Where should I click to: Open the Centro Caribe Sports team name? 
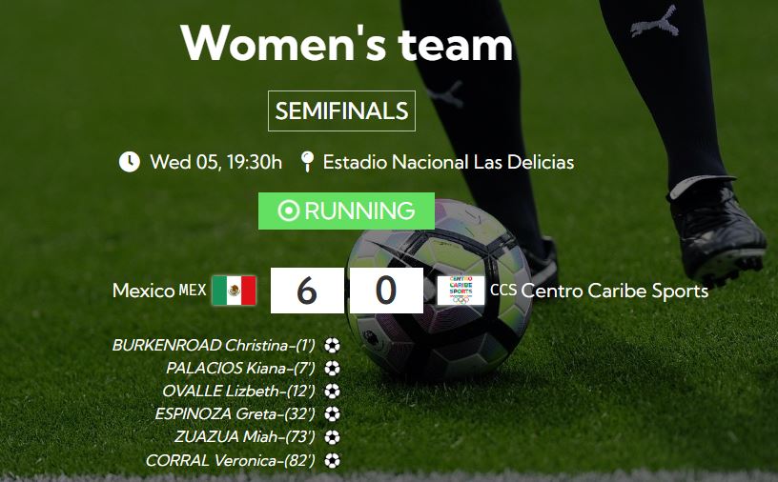(x=614, y=291)
